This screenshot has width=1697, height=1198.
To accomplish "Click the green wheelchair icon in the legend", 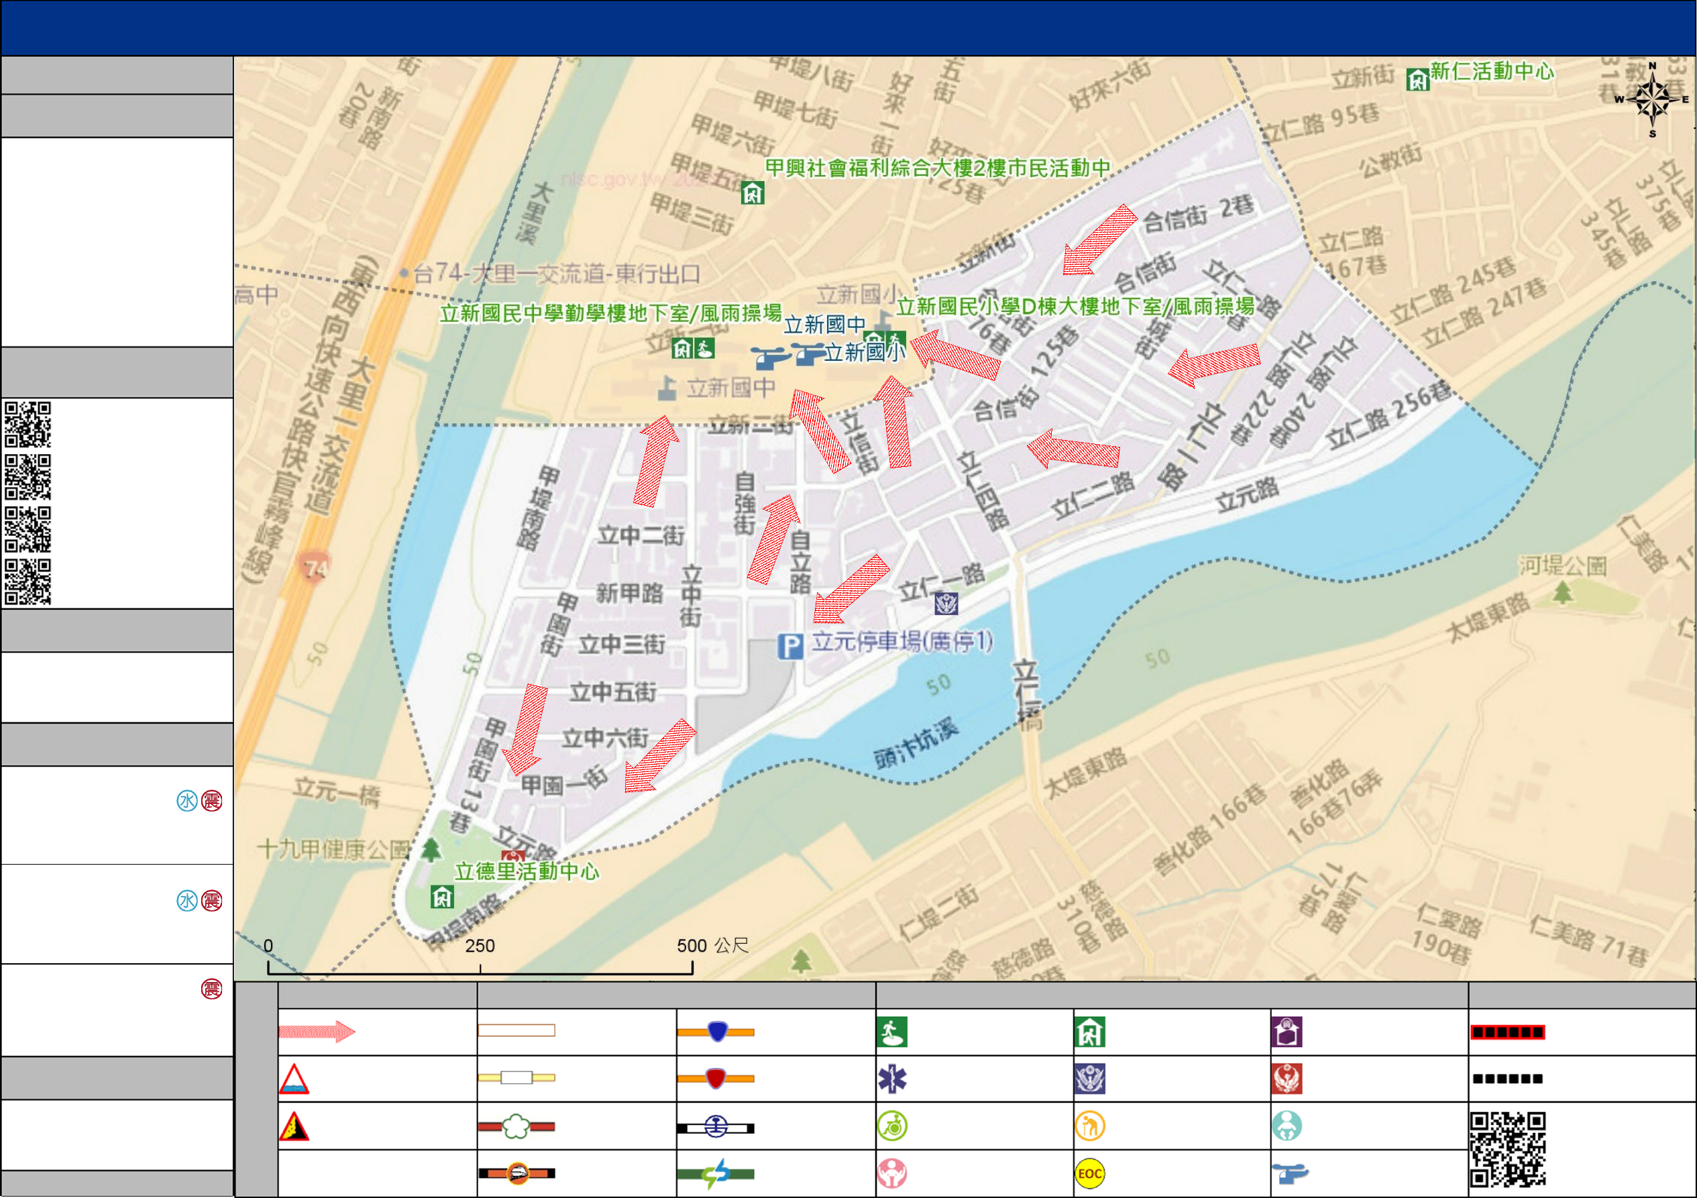I will [892, 1126].
